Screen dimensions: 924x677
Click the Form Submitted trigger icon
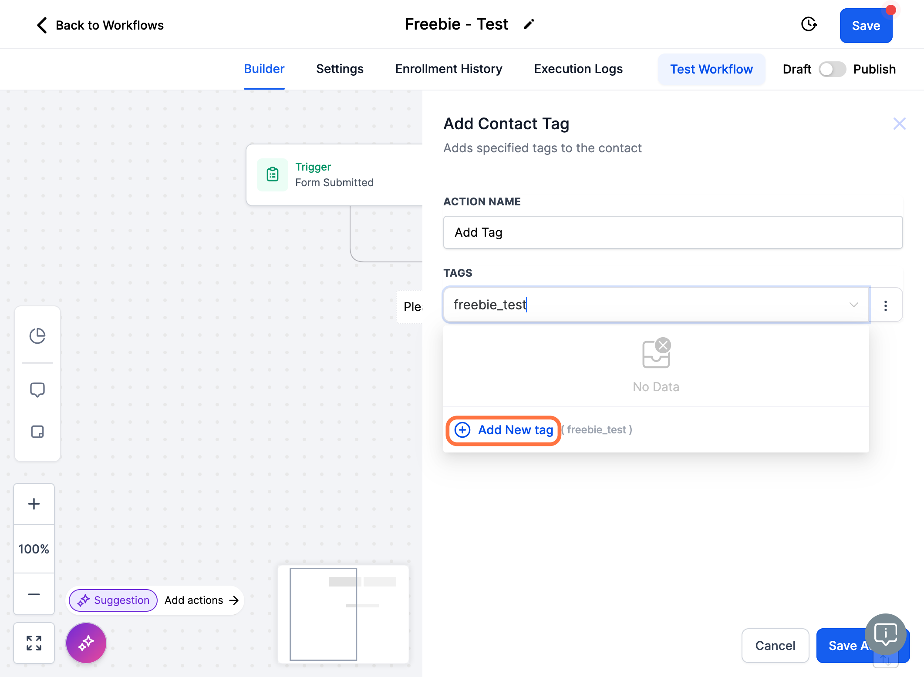click(x=273, y=174)
